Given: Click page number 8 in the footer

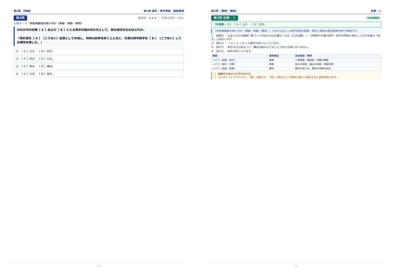Looking at the screenshot, I should [x=99, y=266].
